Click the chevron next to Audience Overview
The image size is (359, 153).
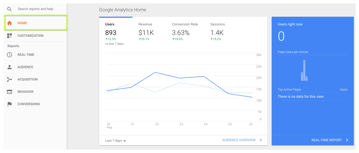[261, 140]
